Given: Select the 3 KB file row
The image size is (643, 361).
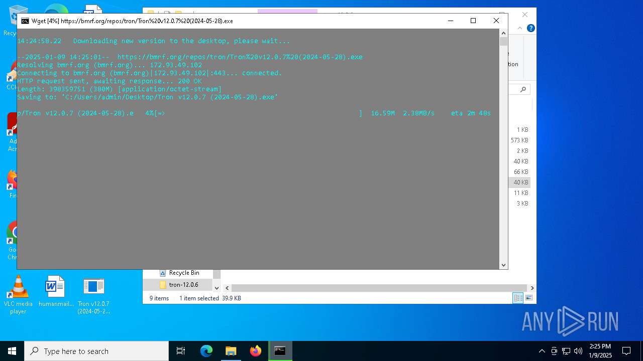Looking at the screenshot, I should pyautogui.click(x=519, y=204).
